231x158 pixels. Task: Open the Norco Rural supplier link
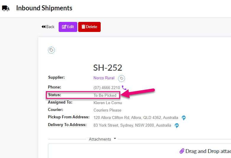click(x=104, y=78)
